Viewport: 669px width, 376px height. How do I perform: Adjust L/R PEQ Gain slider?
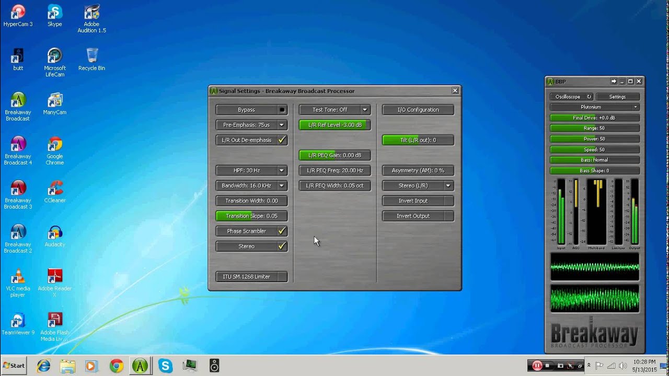[334, 155]
